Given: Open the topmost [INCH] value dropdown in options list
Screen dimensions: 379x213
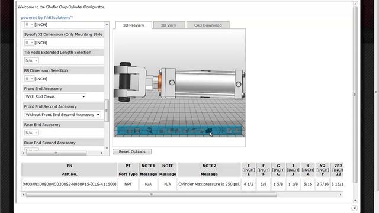Looking at the screenshot, I should [29, 25].
